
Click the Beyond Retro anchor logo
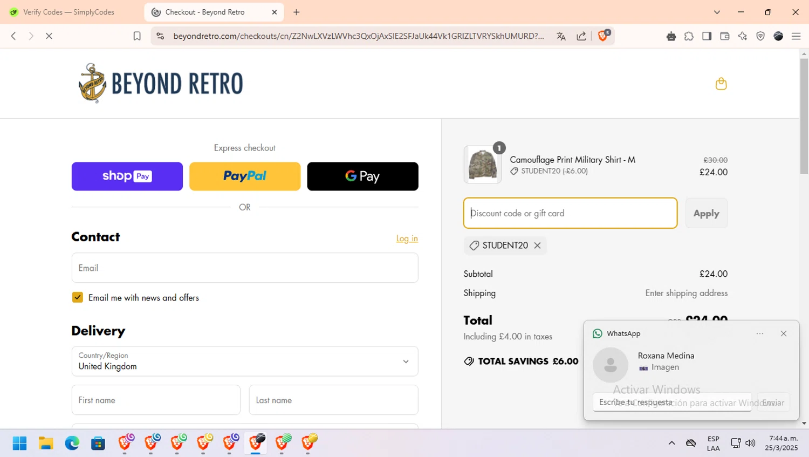point(161,83)
